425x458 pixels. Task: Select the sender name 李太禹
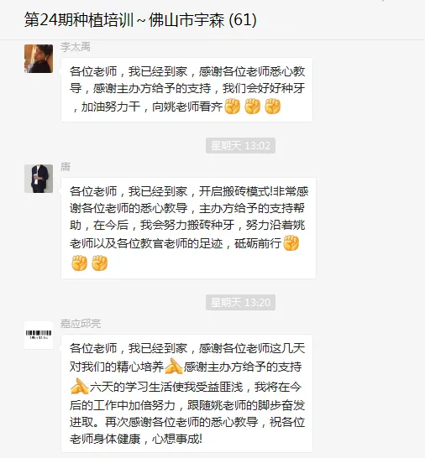point(76,47)
